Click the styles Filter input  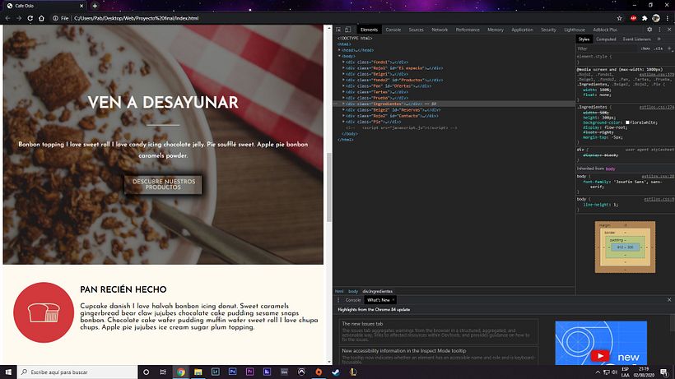[607, 49]
